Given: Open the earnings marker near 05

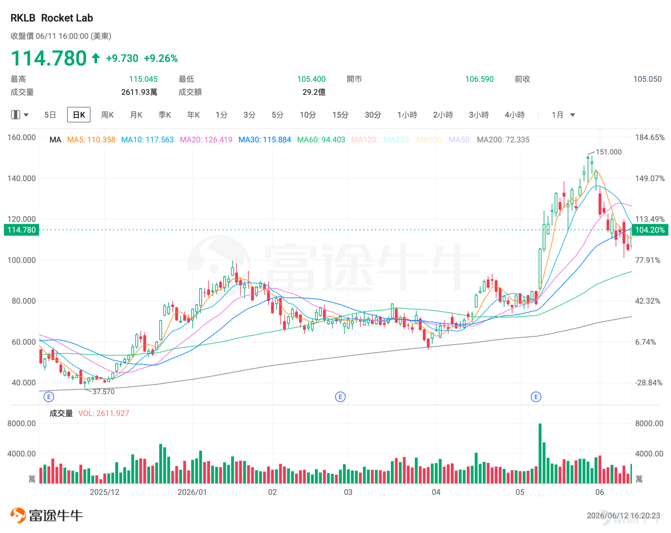Looking at the screenshot, I should click(x=536, y=397).
